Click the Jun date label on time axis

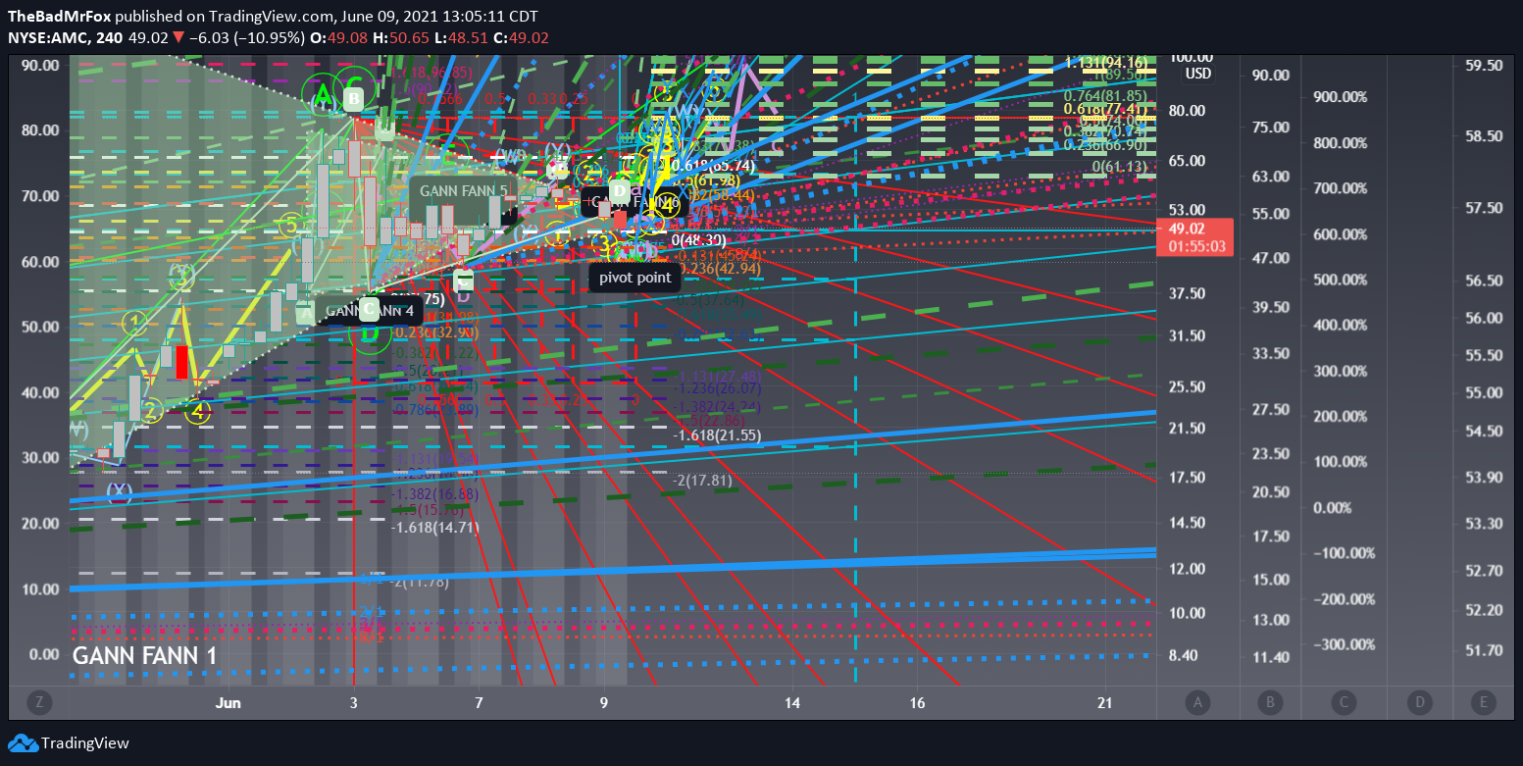click(x=228, y=702)
